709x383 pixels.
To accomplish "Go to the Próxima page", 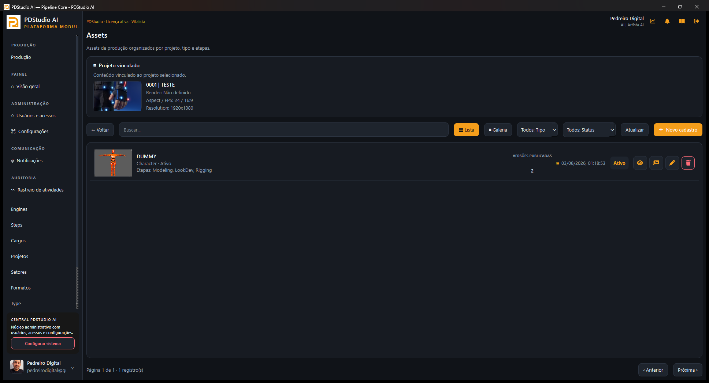I will 687,370.
